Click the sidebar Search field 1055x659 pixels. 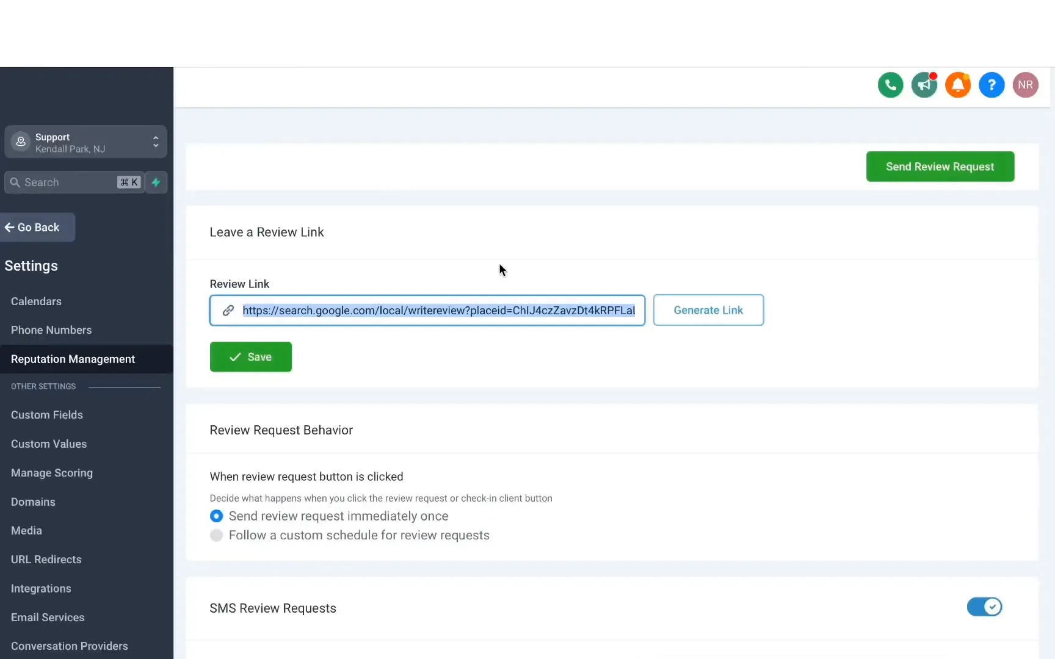point(74,182)
